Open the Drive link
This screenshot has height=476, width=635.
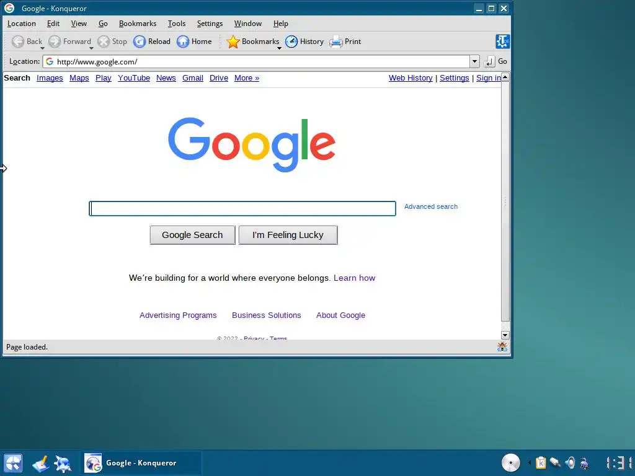(219, 78)
